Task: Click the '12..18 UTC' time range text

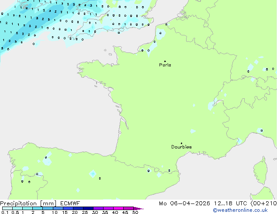Action: click(230, 204)
